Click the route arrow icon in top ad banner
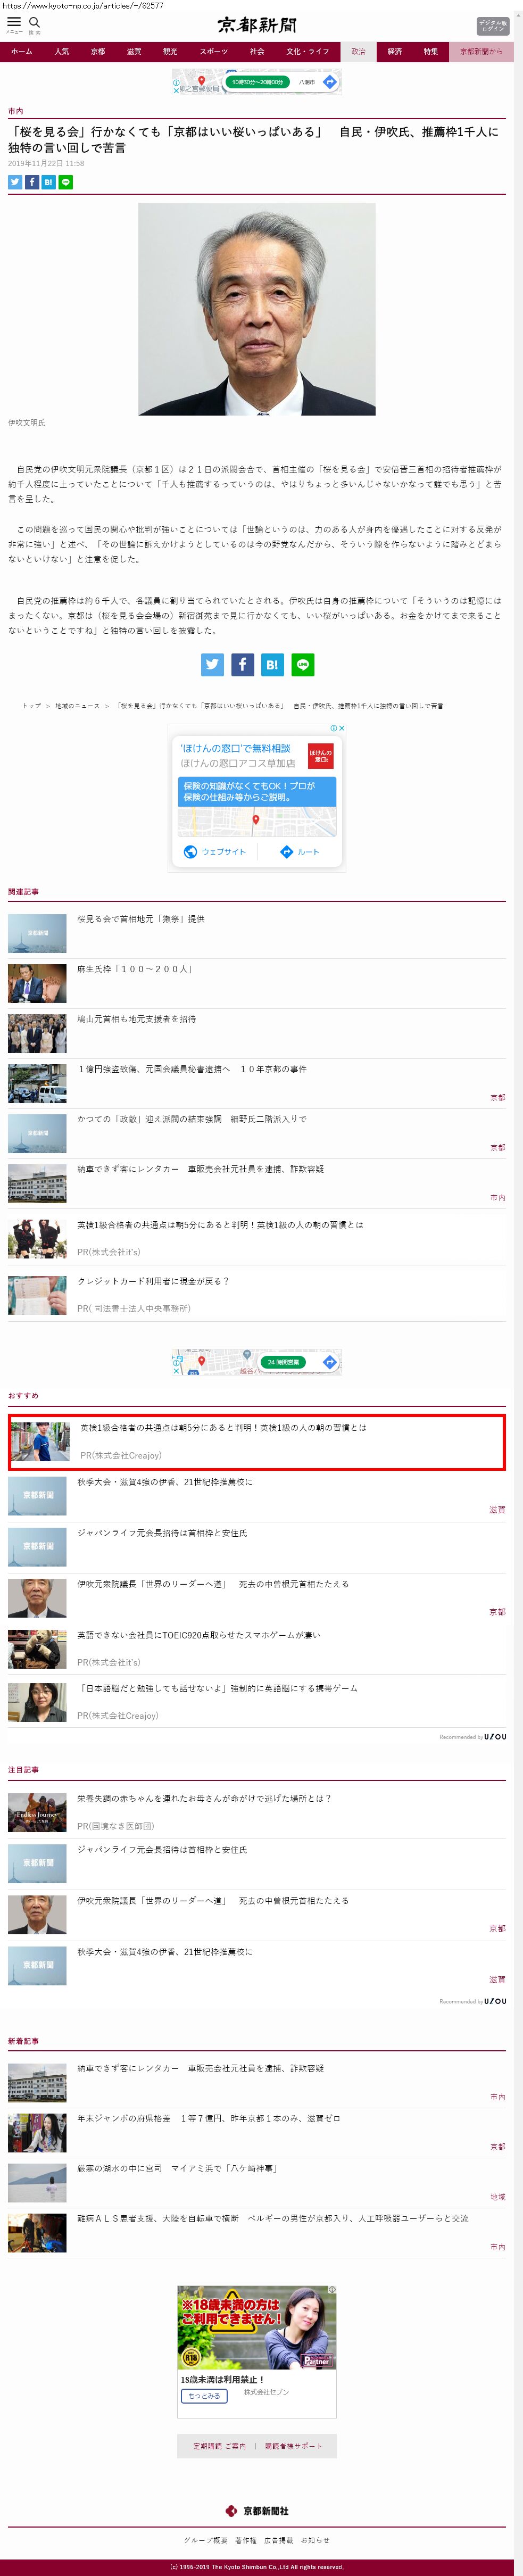This screenshot has width=523, height=2576. pos(329,82)
